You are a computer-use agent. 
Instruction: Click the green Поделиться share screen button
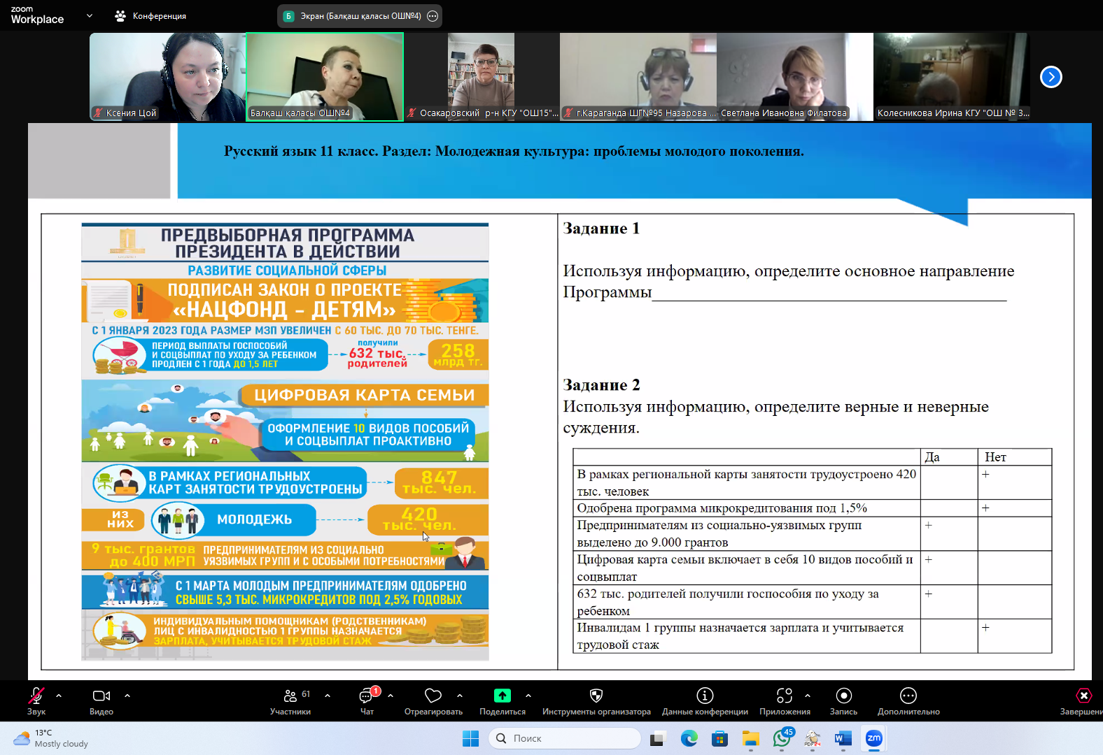click(x=502, y=700)
